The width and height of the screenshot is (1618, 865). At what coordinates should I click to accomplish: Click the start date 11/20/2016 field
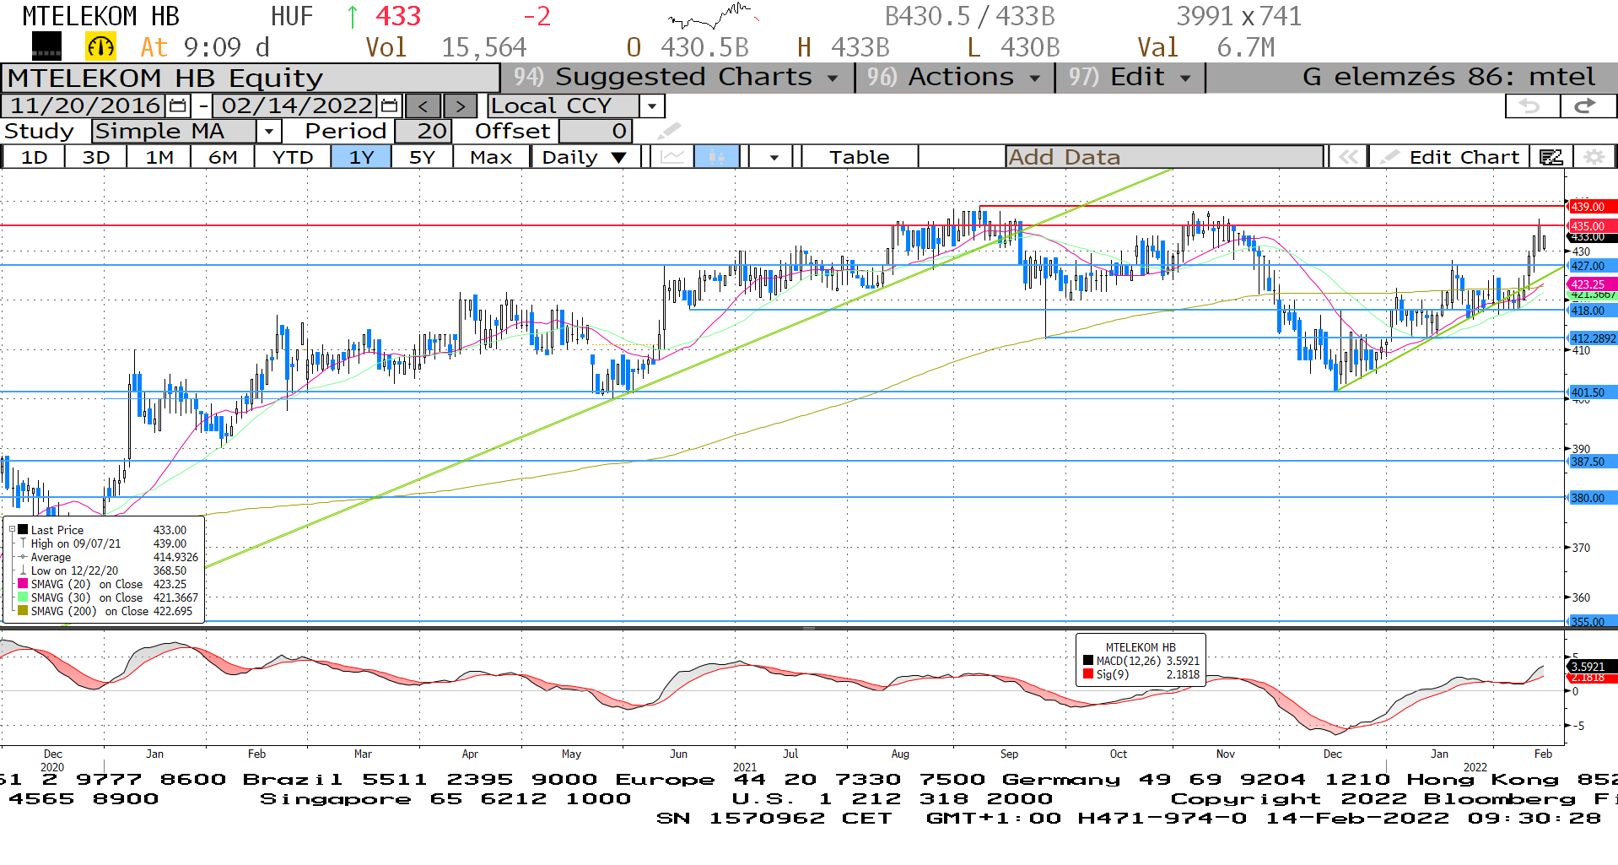(x=85, y=106)
